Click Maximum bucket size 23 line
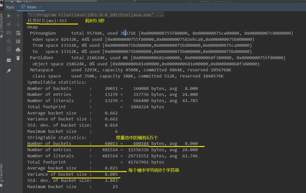 click(x=73, y=186)
